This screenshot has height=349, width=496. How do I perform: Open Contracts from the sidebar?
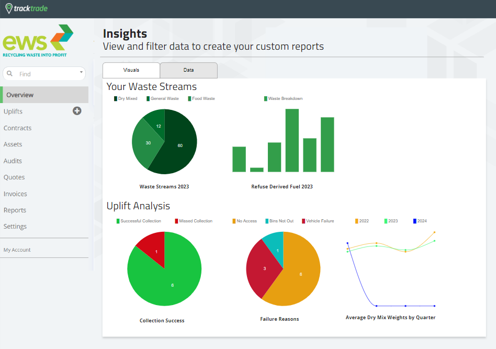point(17,128)
